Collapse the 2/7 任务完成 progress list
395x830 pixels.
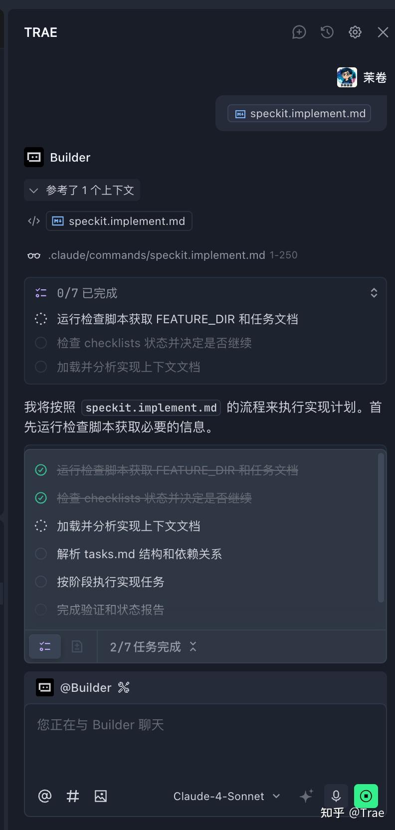click(193, 647)
